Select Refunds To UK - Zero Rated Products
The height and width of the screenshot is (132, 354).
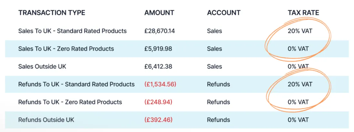pos(70,102)
